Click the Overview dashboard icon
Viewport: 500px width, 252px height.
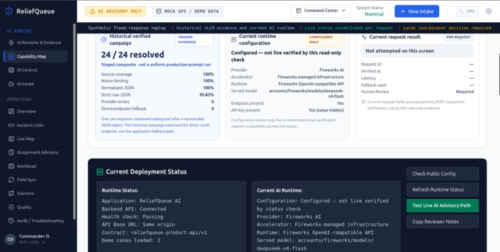click(x=11, y=111)
